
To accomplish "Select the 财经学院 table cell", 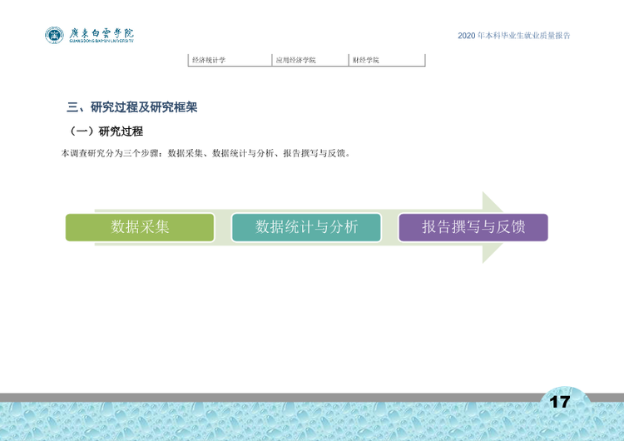I will coord(387,60).
